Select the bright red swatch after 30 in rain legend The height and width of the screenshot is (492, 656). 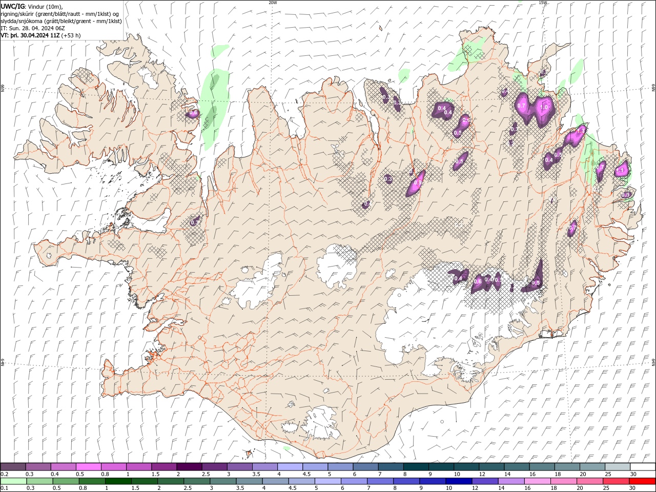642,481
